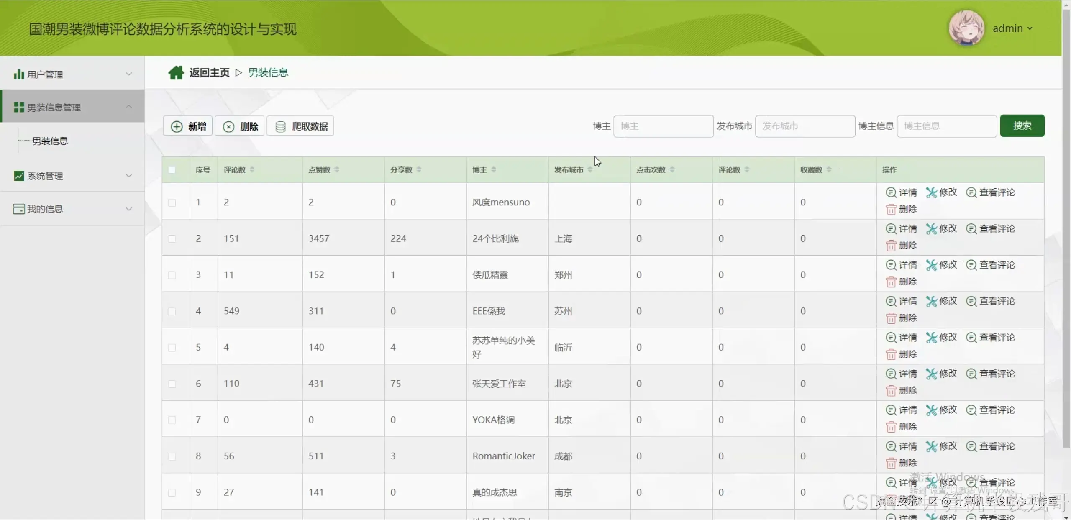Click the green 搜索 button

point(1022,126)
